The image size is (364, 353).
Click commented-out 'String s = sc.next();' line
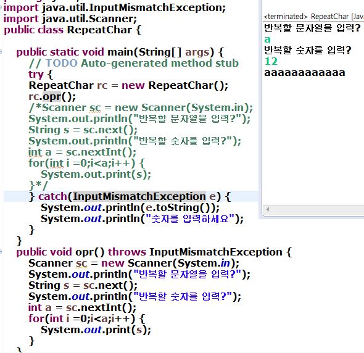[x=83, y=130]
